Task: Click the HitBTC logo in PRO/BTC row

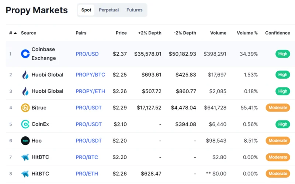Action: tap(25, 157)
